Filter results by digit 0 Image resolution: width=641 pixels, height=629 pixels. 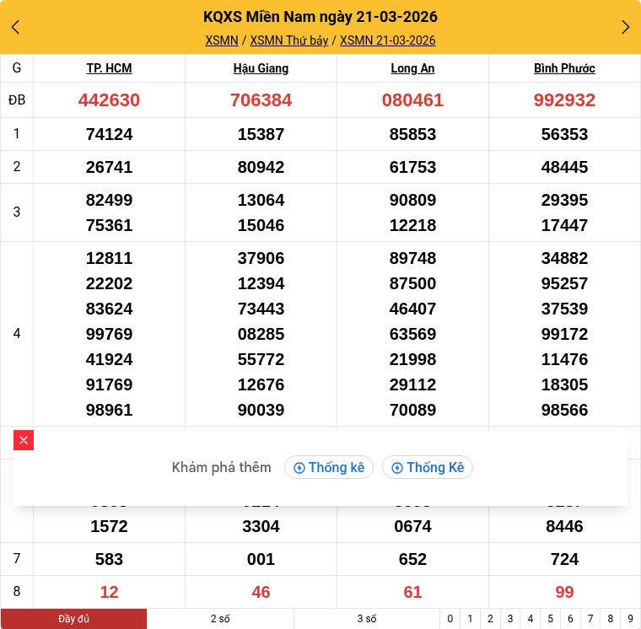(x=450, y=619)
